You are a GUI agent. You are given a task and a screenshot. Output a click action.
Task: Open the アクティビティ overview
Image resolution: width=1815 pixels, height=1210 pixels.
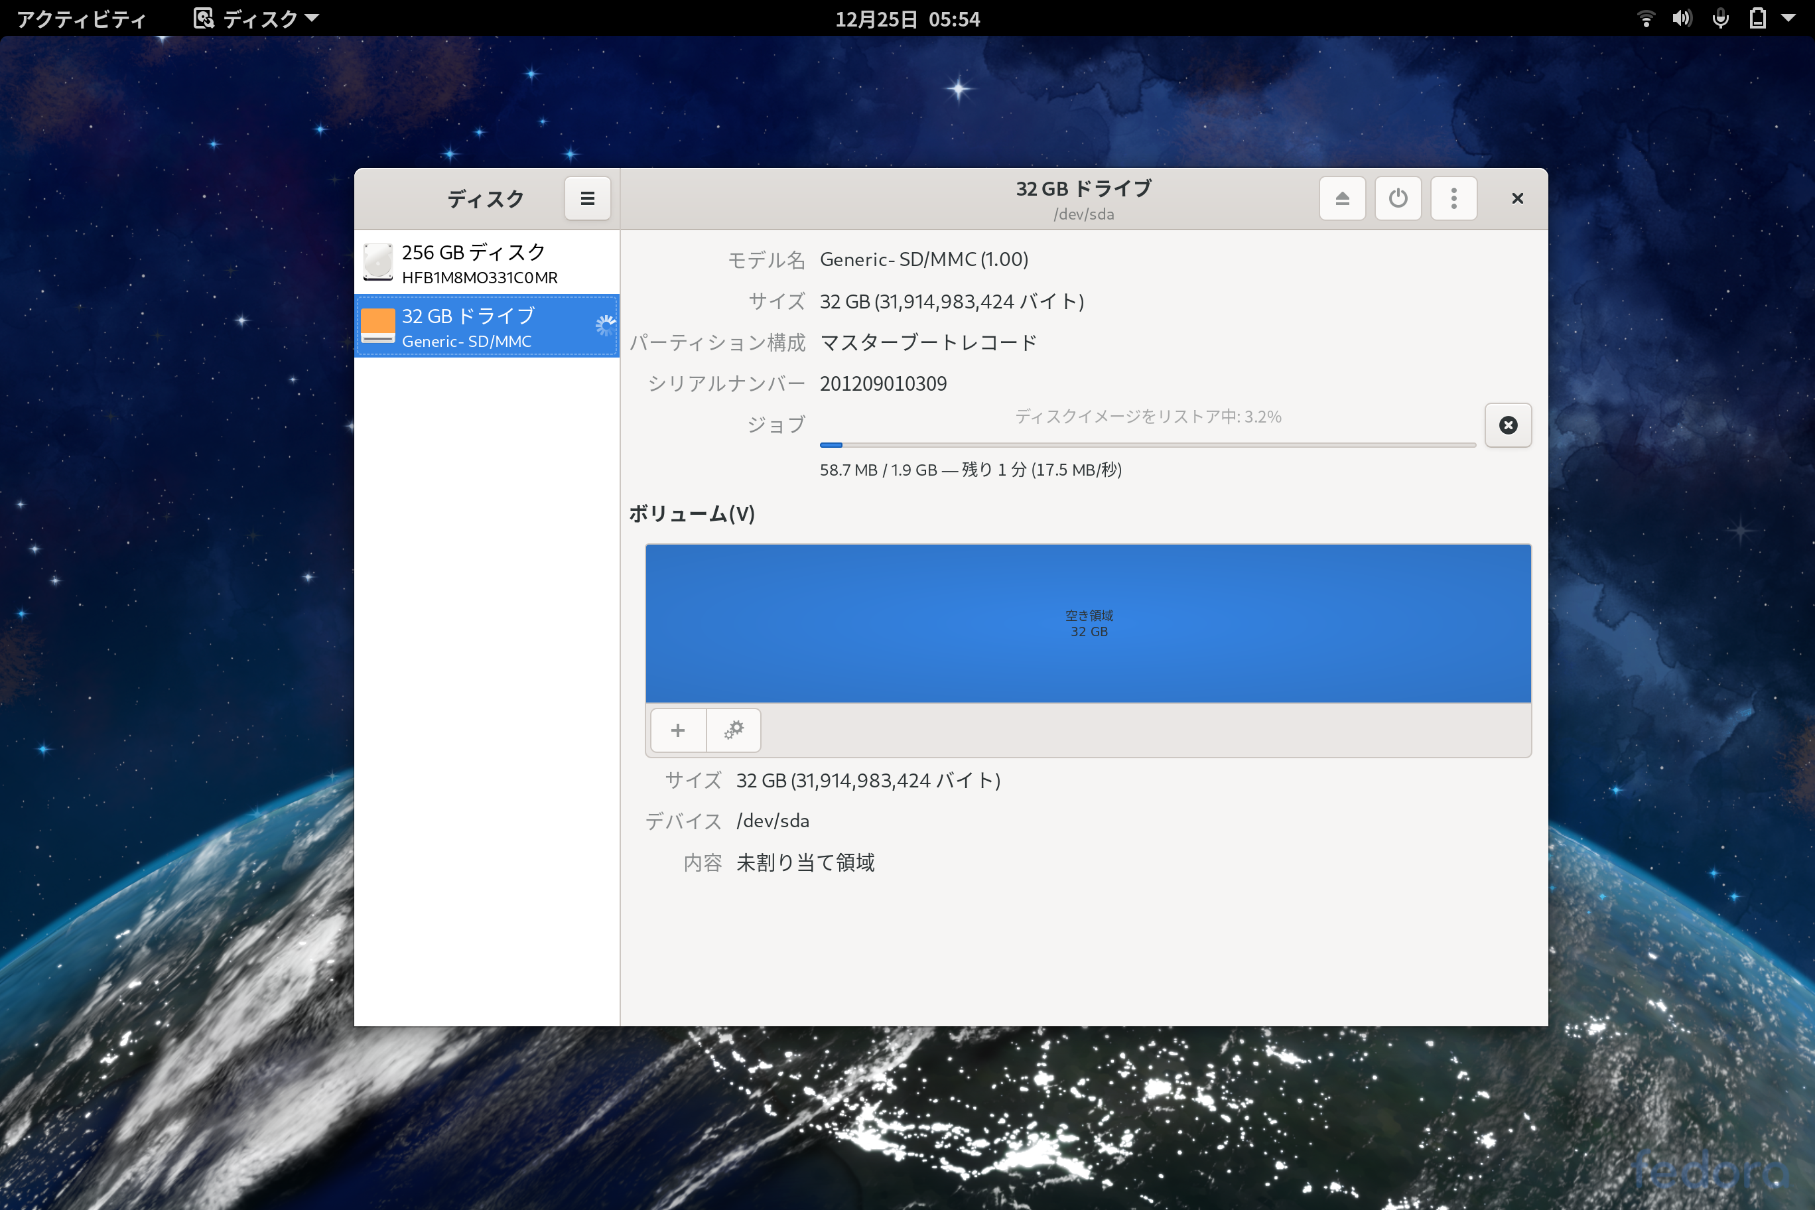pos(81,19)
